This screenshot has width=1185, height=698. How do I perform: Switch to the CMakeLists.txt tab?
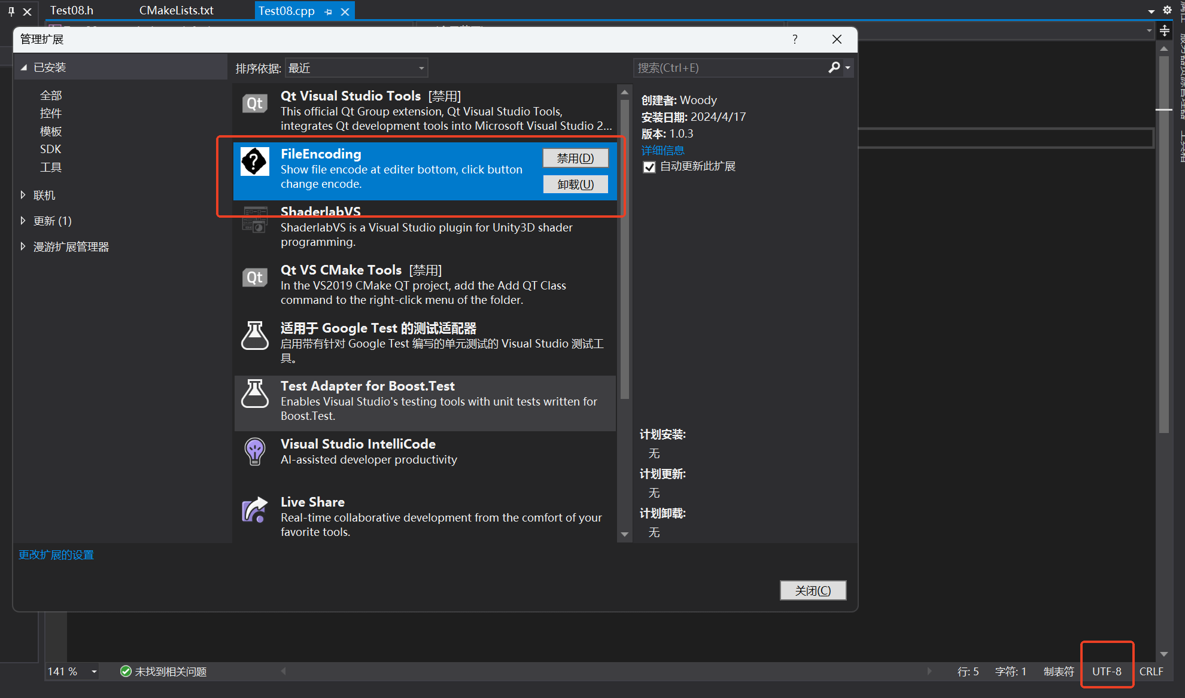(176, 11)
